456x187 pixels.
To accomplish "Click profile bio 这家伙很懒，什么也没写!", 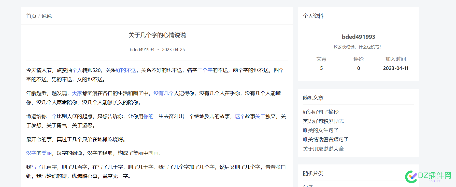I will pyautogui.click(x=358, y=47).
